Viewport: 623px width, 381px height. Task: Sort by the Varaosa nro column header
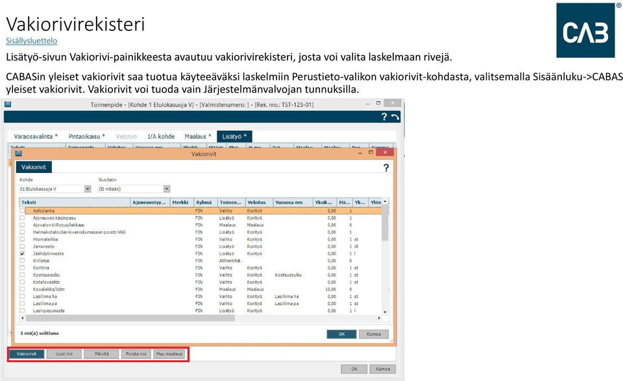tap(293, 202)
